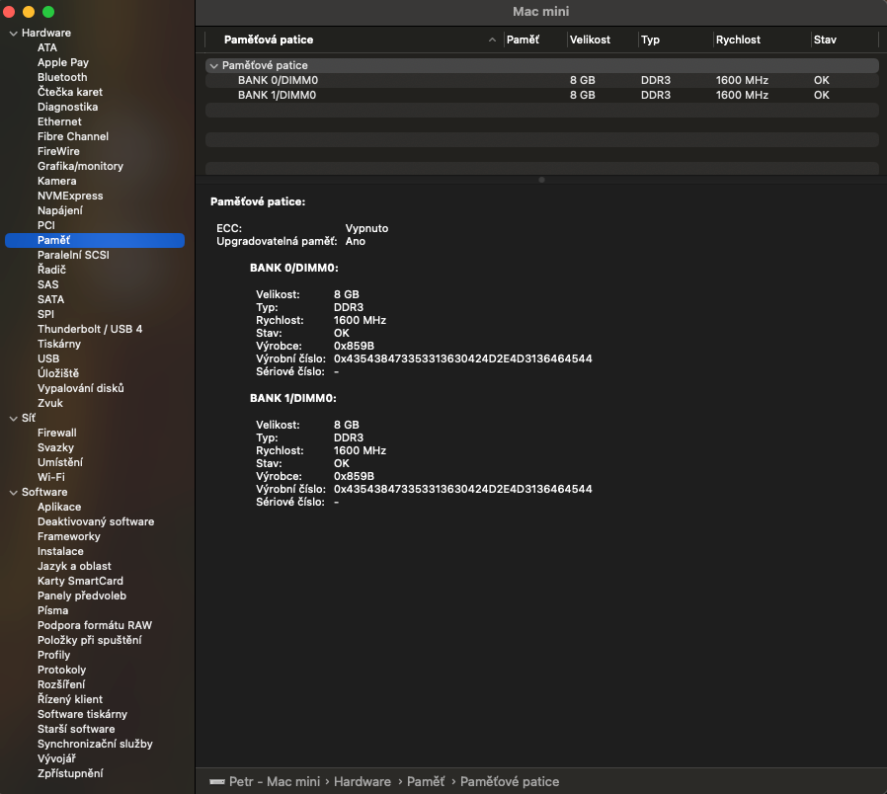Select Řadič in the sidebar

pos(51,270)
